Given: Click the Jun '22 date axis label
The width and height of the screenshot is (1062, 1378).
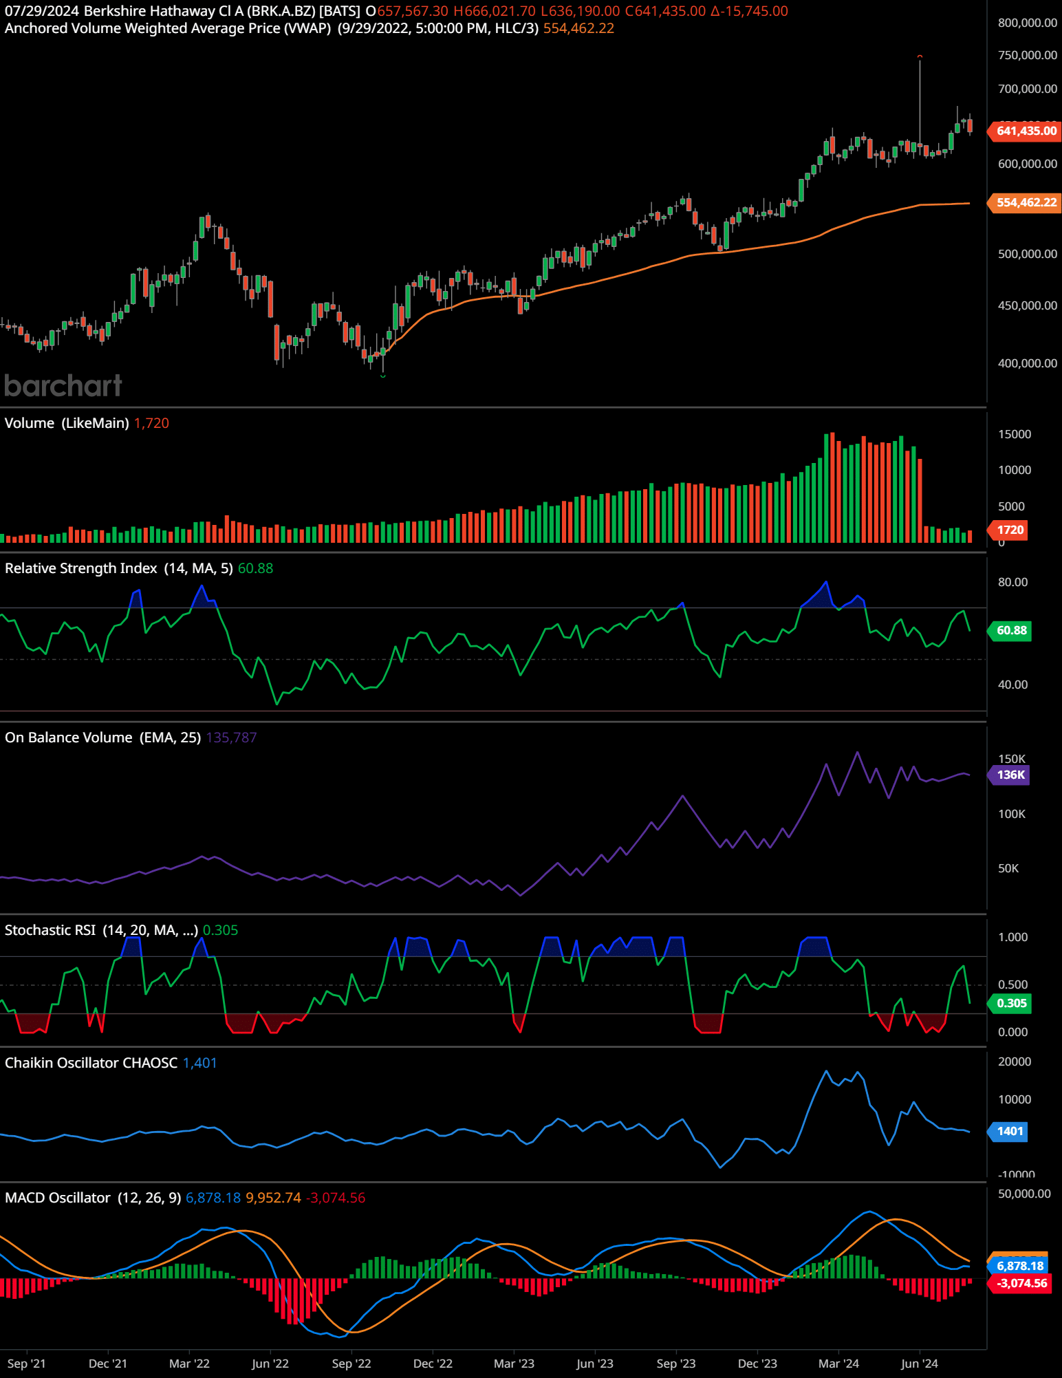Looking at the screenshot, I should coord(270,1364).
